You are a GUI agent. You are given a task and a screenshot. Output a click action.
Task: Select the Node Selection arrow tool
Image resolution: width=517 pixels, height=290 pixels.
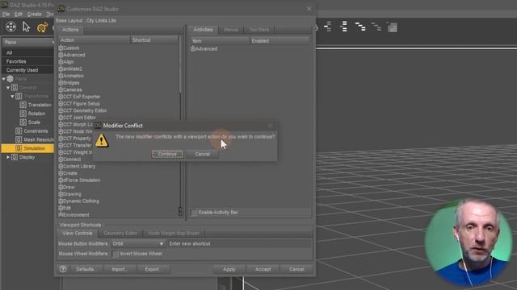(26, 27)
